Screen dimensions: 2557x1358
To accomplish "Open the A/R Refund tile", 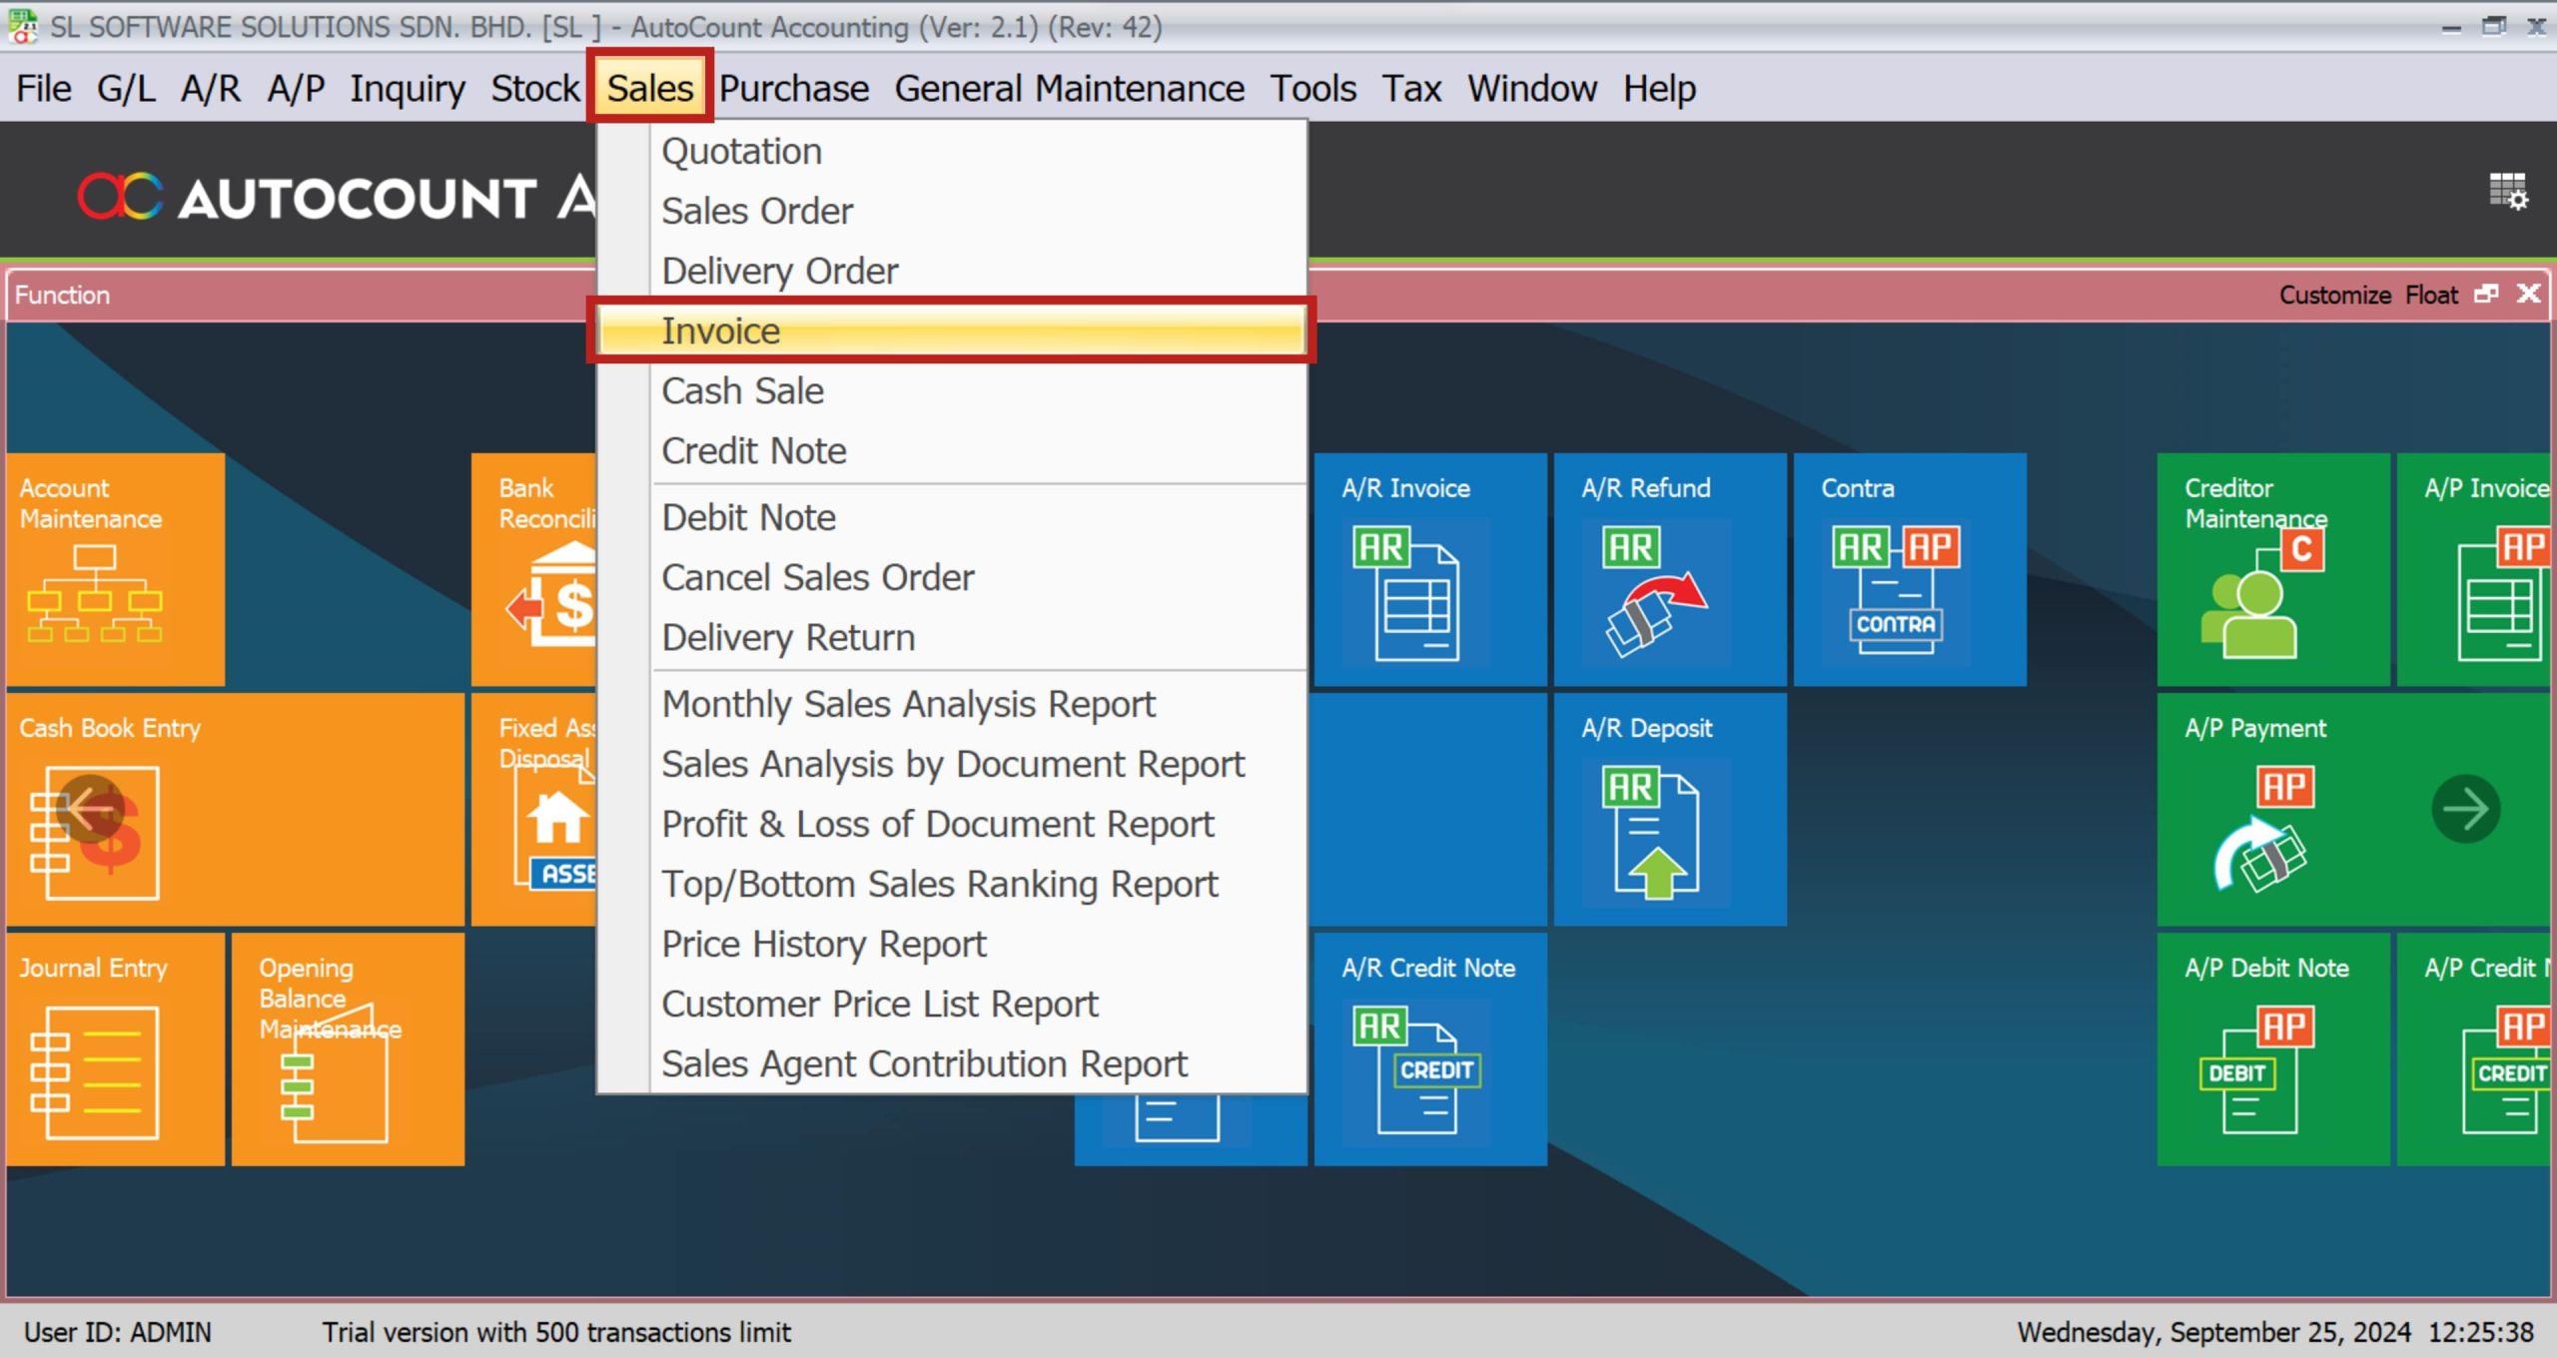I will pyautogui.click(x=1668, y=569).
